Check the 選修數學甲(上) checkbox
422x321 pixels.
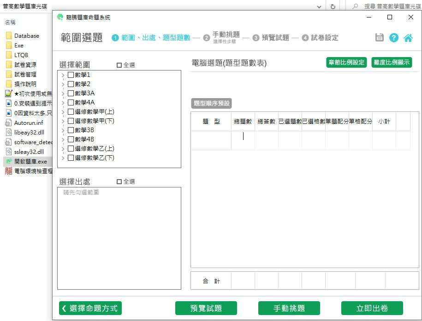(x=71, y=111)
